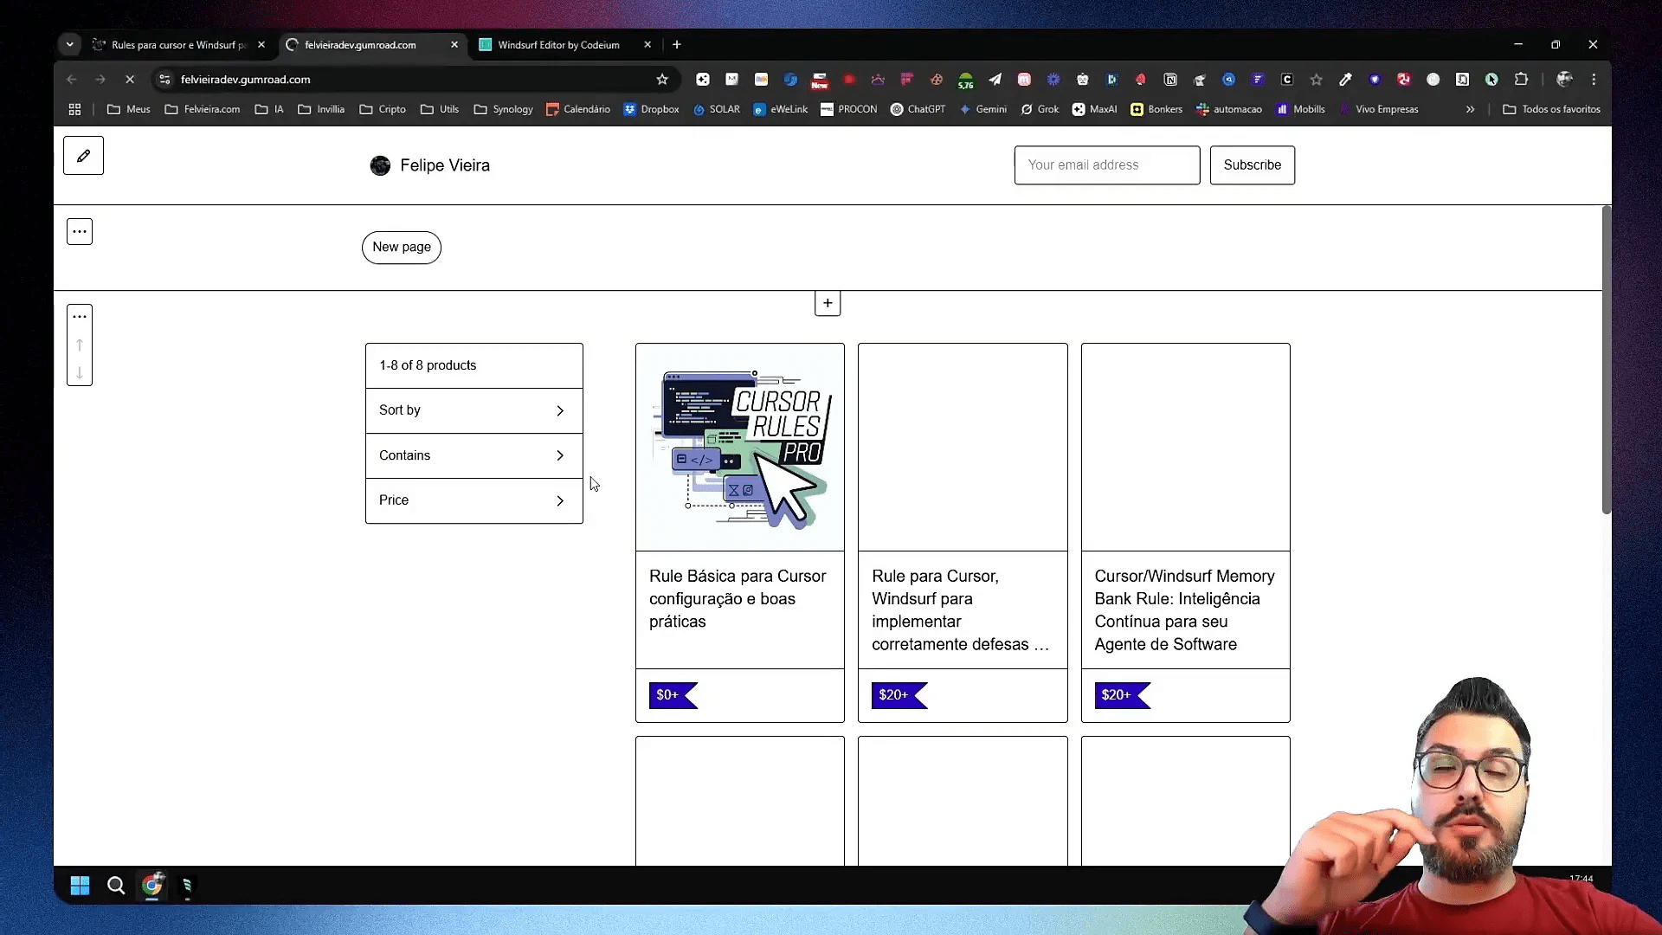
Task: Open the Gemini bookmark
Action: pos(982,109)
